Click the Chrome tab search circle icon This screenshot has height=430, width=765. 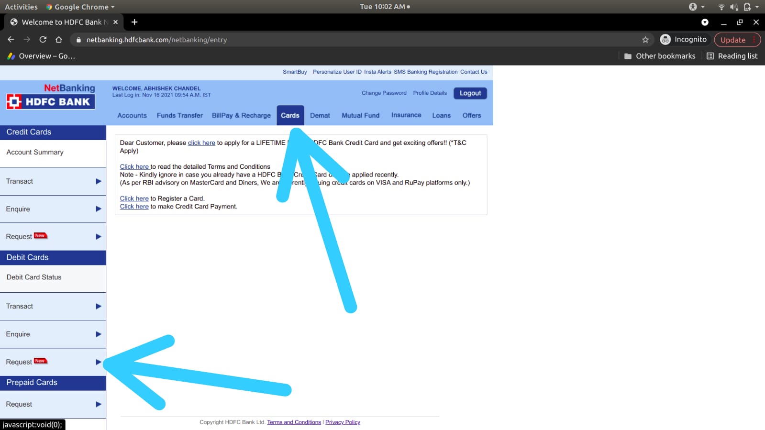tap(705, 22)
